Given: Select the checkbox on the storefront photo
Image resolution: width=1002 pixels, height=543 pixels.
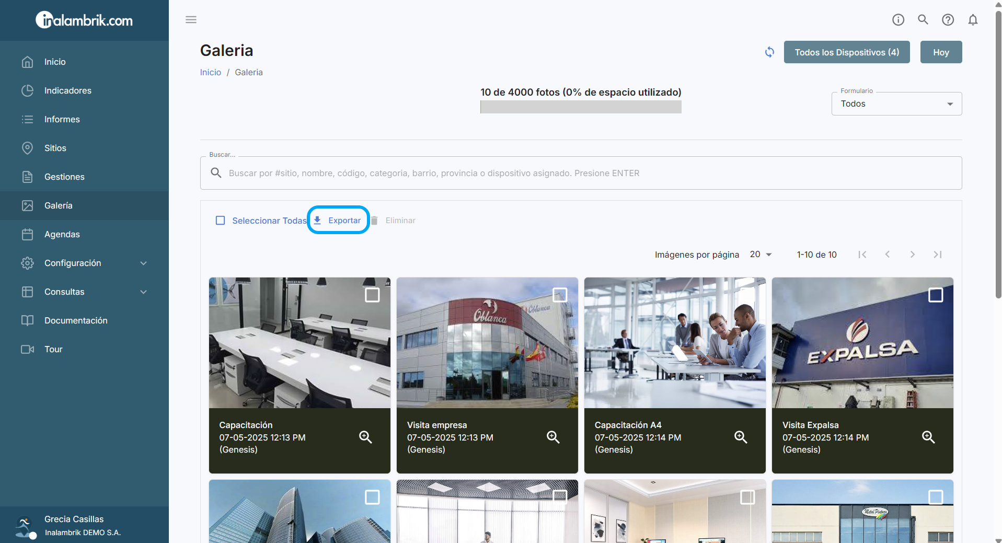Looking at the screenshot, I should tap(936, 497).
